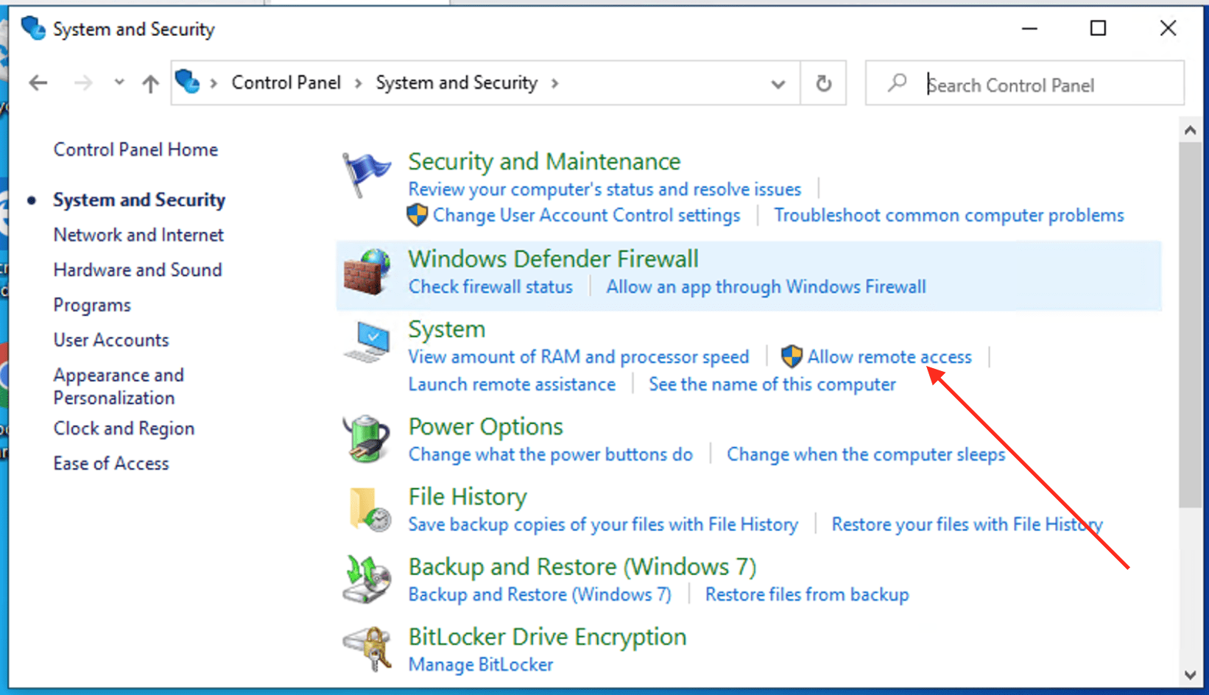Expand the address bar history dropdown
This screenshot has height=695, width=1209.
[x=778, y=84]
